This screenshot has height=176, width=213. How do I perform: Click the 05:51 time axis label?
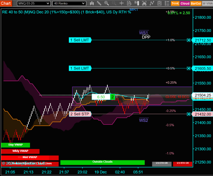pyautogui.click(x=138, y=172)
